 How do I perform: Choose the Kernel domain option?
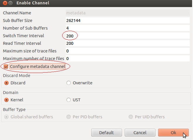(x=6, y=100)
